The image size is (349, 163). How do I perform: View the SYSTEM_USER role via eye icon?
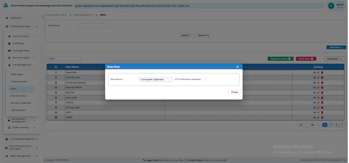(314, 108)
